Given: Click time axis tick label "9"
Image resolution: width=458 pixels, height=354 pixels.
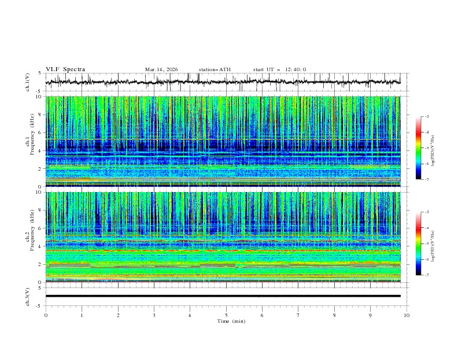Looking at the screenshot, I should pos(370,315).
